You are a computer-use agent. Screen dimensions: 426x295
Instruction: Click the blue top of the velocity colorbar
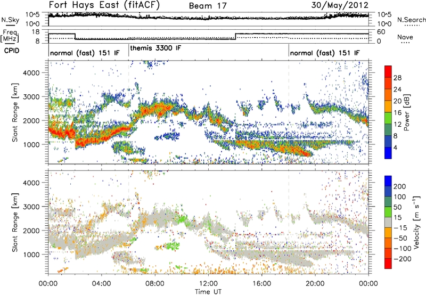(x=388, y=181)
